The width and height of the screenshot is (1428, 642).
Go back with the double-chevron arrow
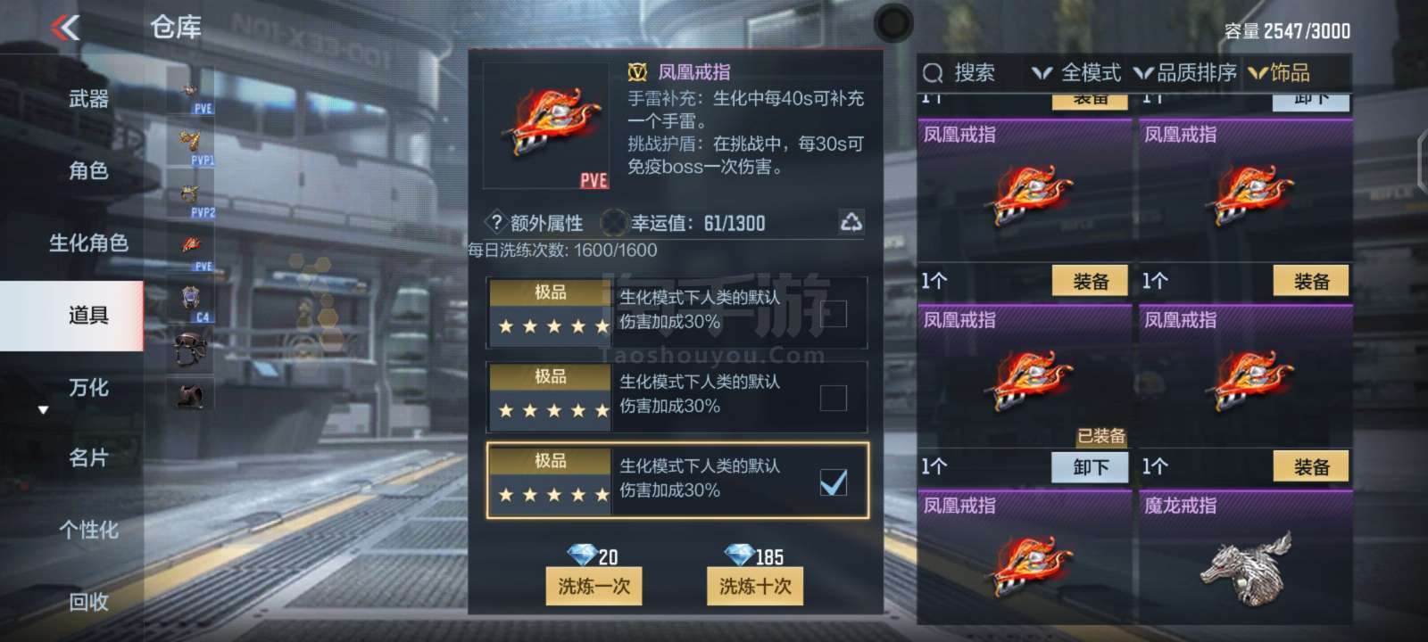[65, 28]
